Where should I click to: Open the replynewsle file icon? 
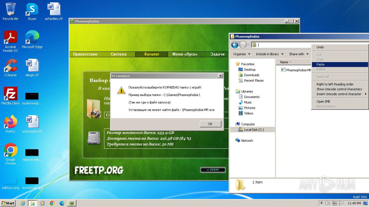click(32, 155)
